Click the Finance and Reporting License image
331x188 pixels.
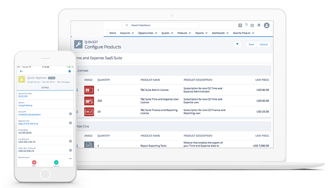(x=89, y=112)
